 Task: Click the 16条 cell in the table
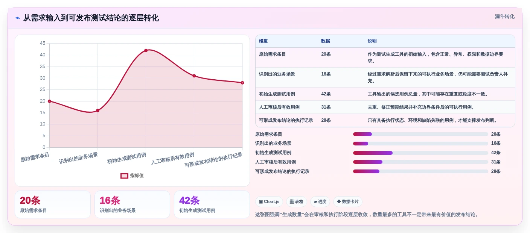326,74
